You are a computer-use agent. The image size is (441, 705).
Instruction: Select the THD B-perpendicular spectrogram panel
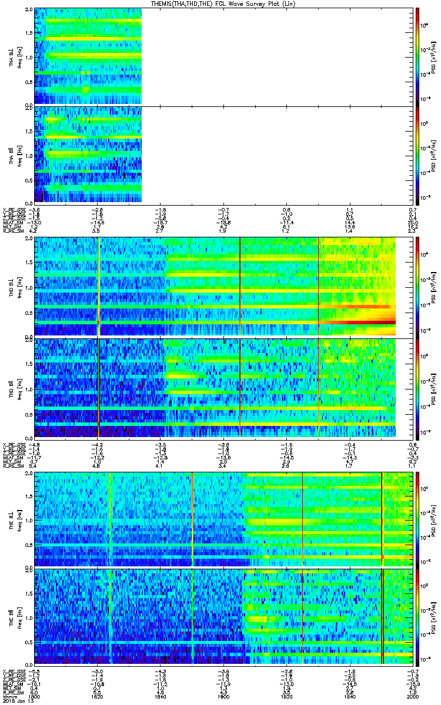[223, 287]
